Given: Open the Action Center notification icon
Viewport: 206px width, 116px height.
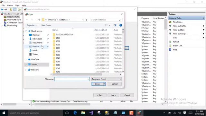Looking at the screenshot, I should tap(185, 113).
